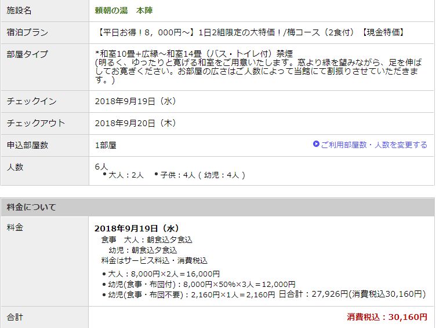Click the 料金について section header
The height and width of the screenshot is (328, 436).
coord(31,207)
